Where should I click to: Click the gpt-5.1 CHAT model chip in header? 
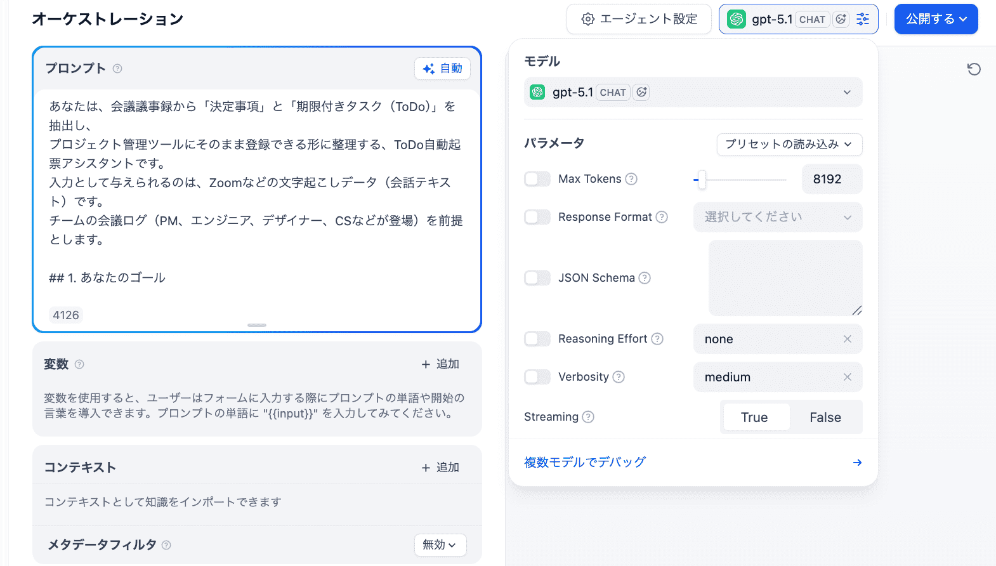coord(799,19)
